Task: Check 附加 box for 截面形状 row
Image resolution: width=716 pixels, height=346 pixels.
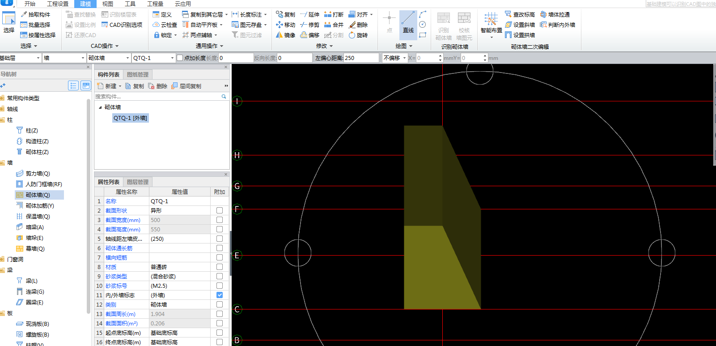Action: click(x=220, y=210)
